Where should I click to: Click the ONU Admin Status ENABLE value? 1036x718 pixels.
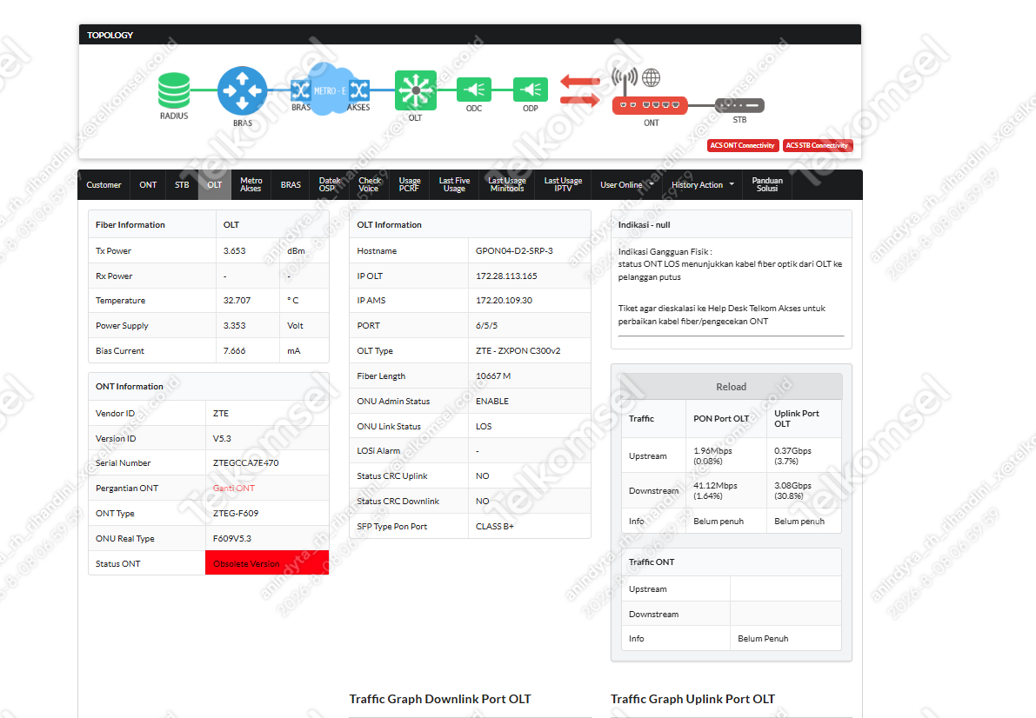pyautogui.click(x=492, y=401)
